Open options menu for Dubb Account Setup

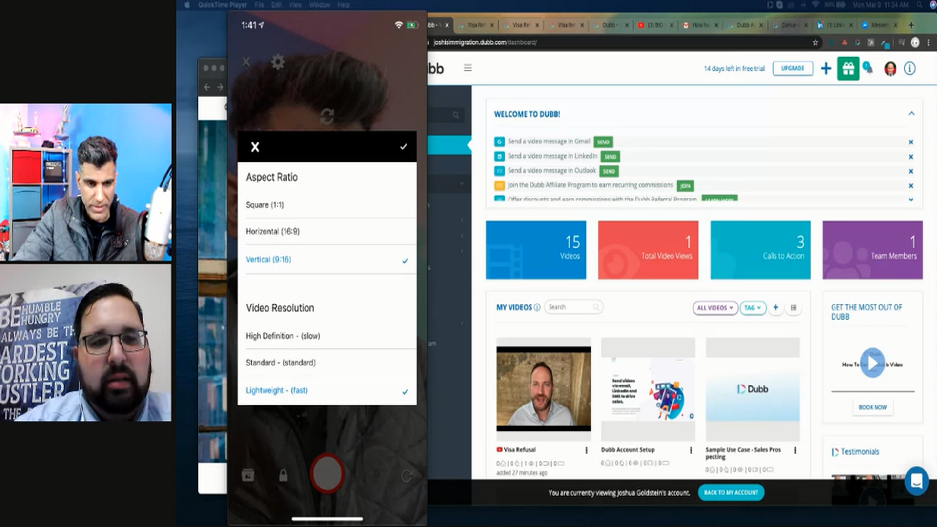tap(691, 450)
